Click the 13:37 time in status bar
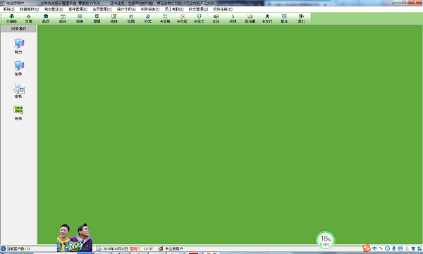The width and height of the screenshot is (423, 254). (148, 248)
